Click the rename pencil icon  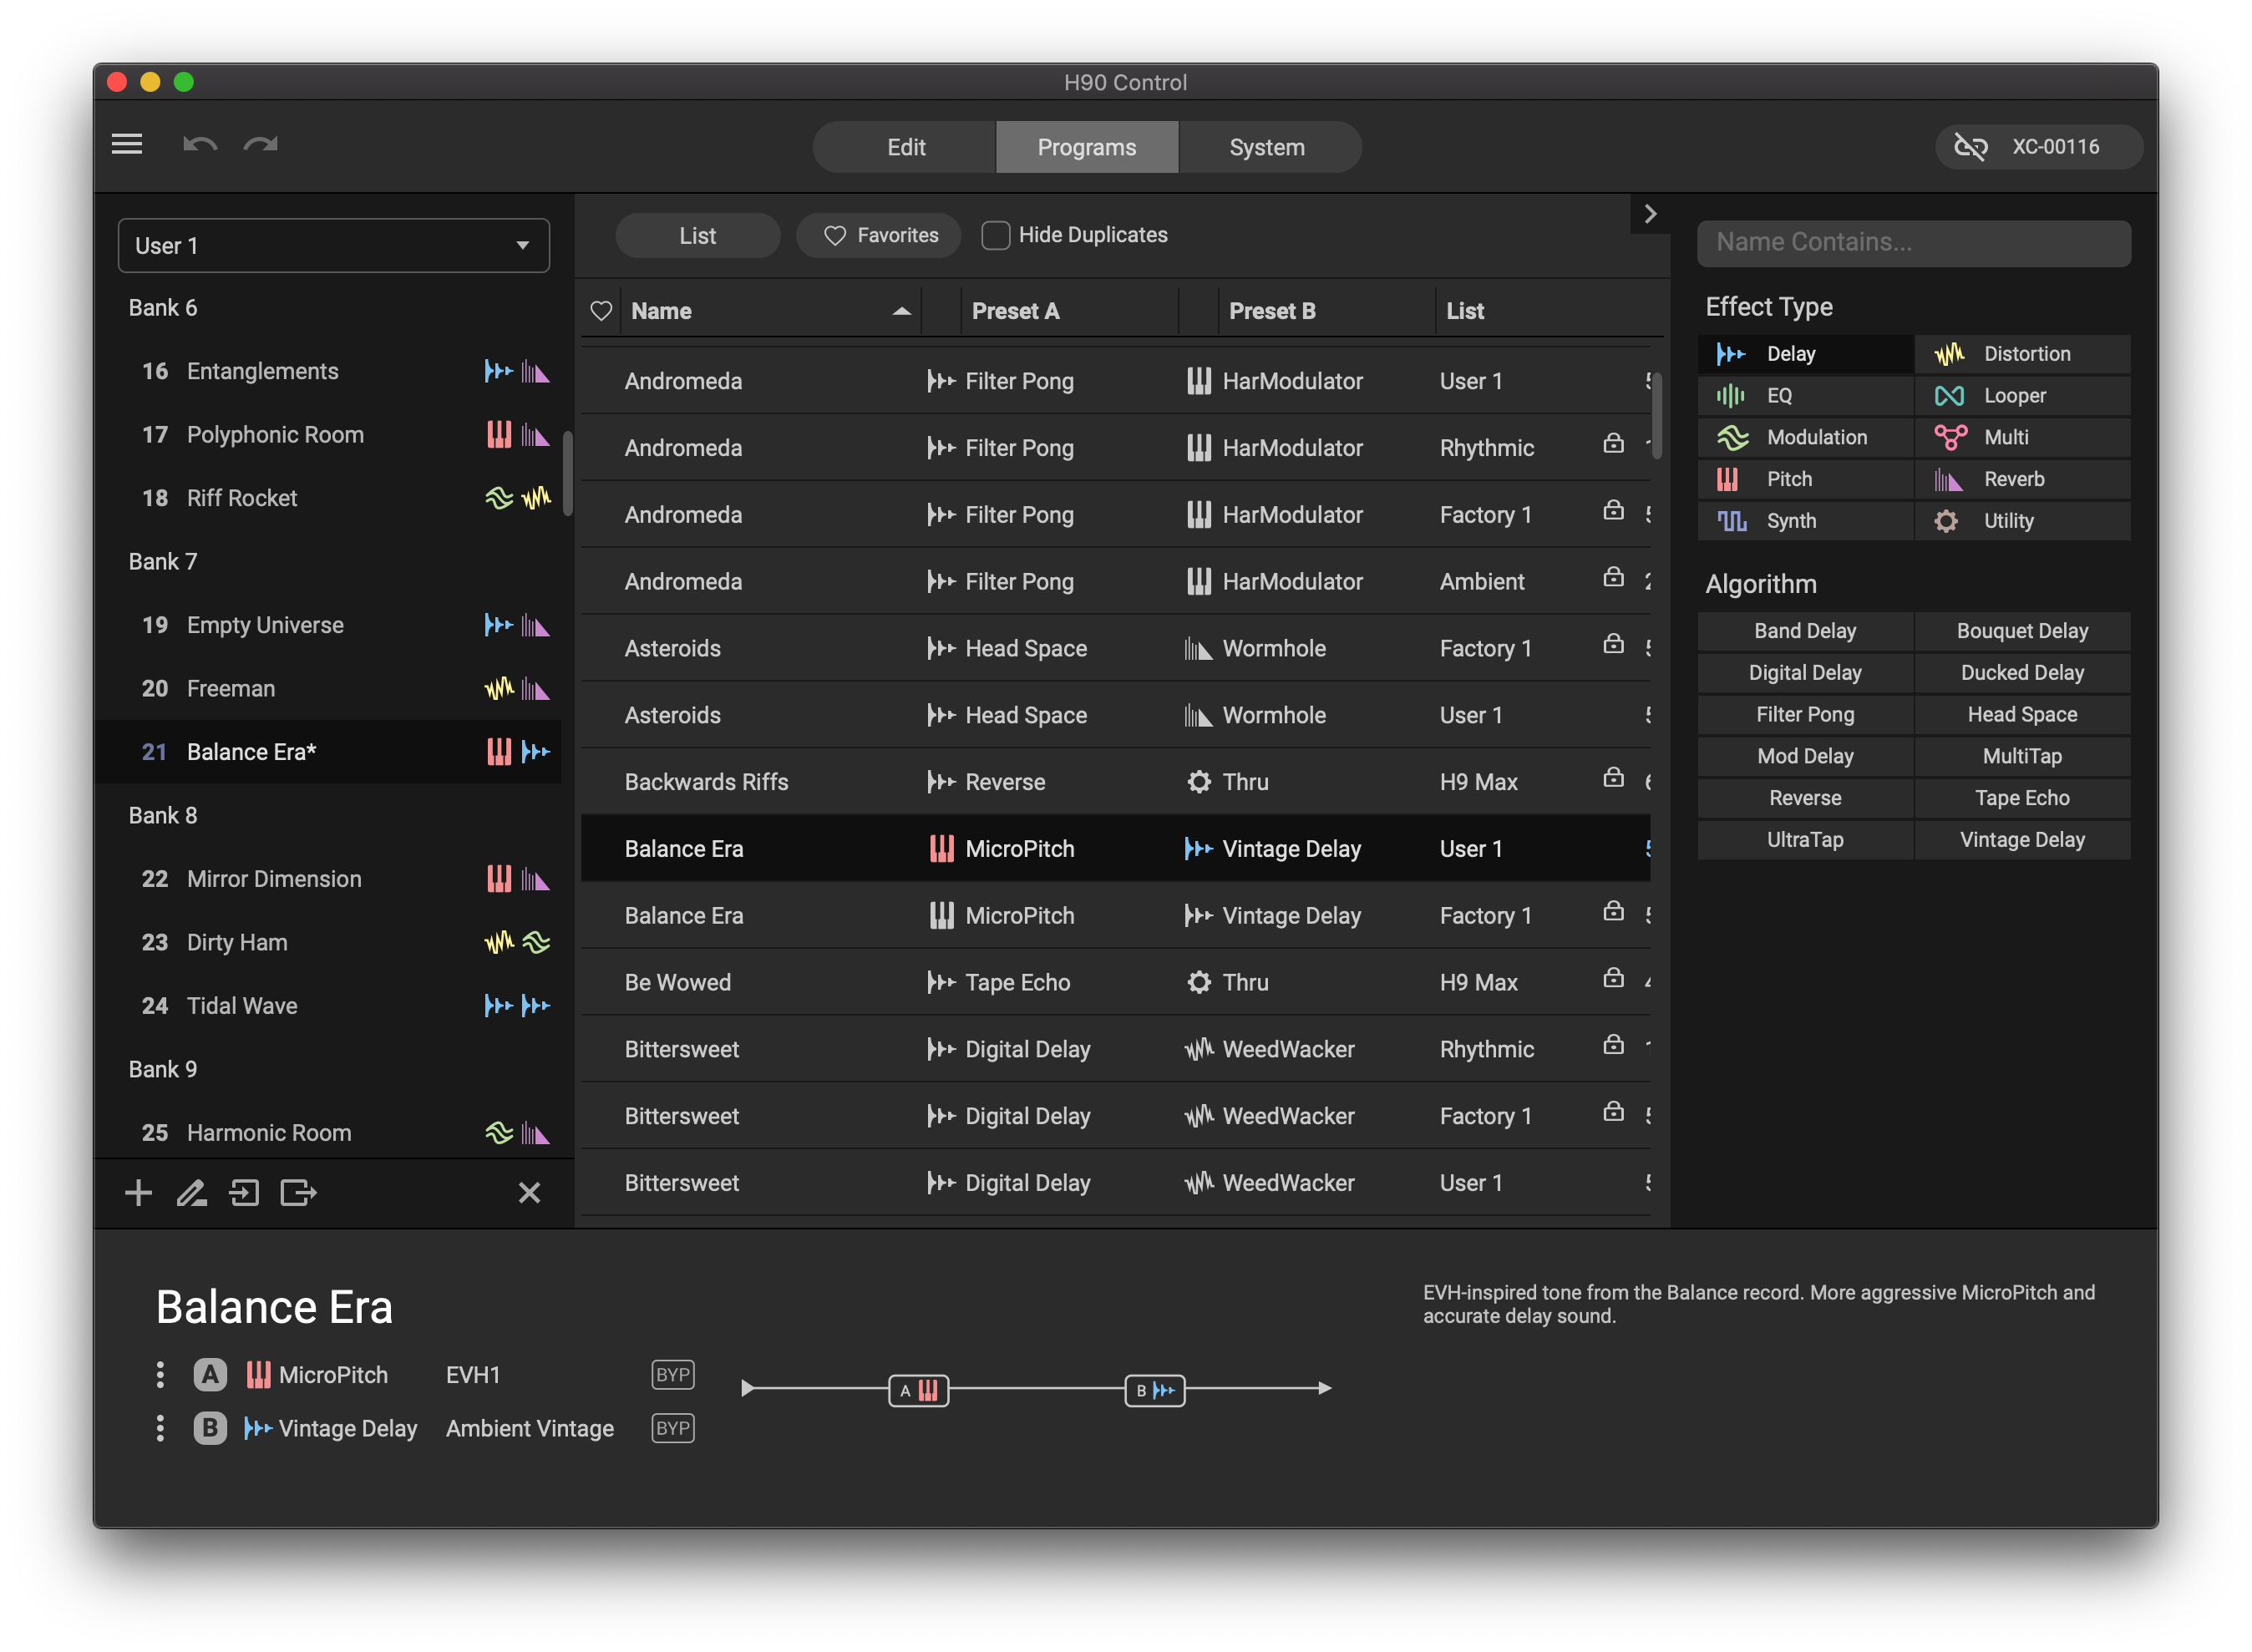191,1192
